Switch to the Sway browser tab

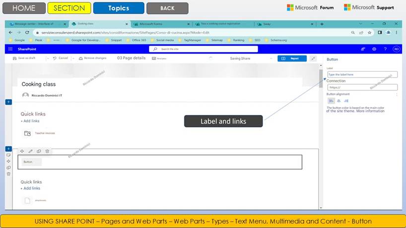tap(285, 24)
